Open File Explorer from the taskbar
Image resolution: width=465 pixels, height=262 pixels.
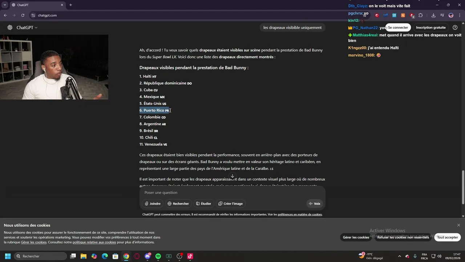[84, 256]
